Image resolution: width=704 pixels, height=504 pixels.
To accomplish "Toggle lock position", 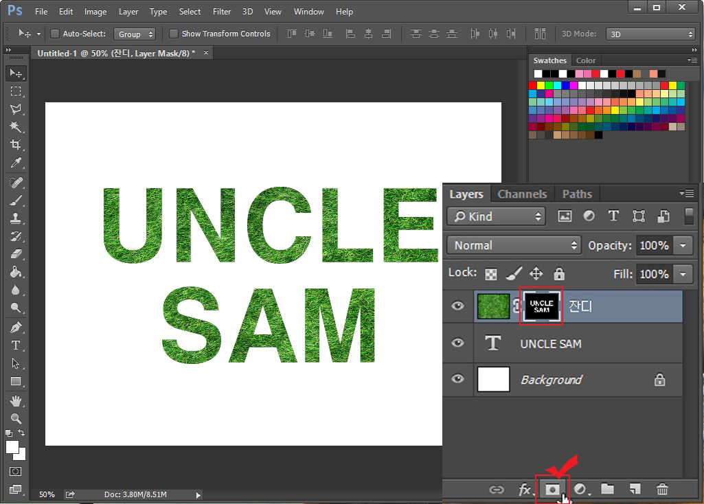I will pyautogui.click(x=536, y=274).
